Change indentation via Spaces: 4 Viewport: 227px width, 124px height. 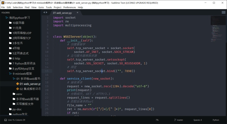[x=198, y=120]
